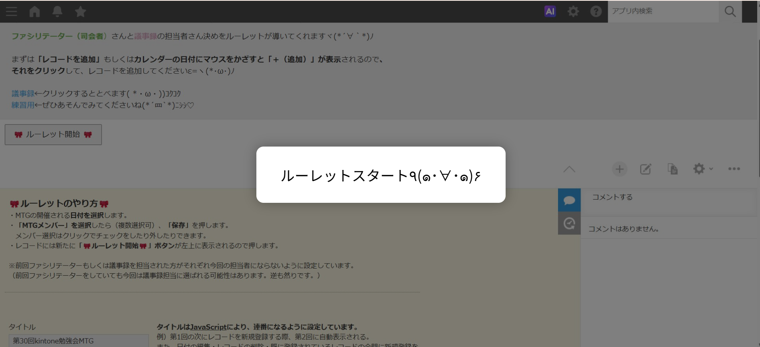The height and width of the screenshot is (347, 760).
Task: Focus the アプリ内検索 search field
Action: point(663,11)
